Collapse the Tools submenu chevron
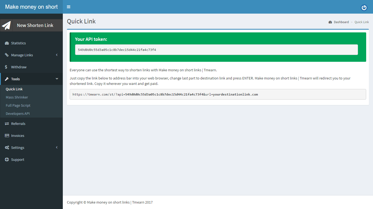This screenshot has height=209, width=373. (57, 79)
